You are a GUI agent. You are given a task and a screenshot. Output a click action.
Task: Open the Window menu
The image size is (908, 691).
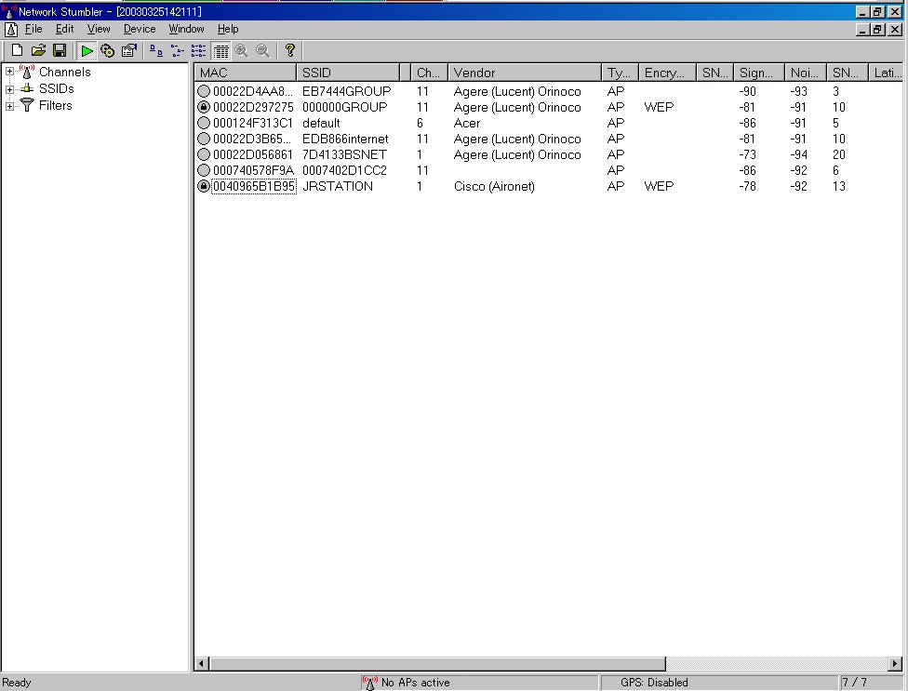pyautogui.click(x=186, y=29)
